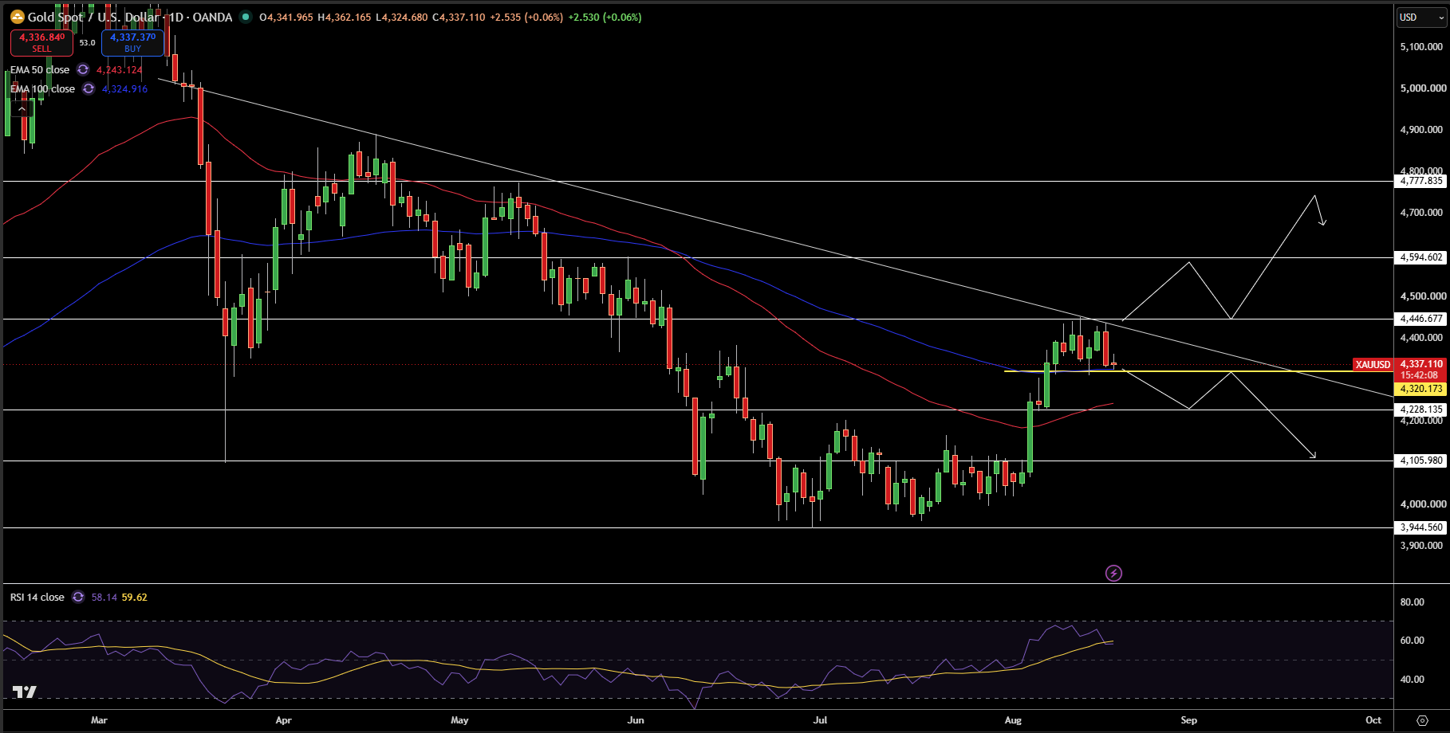1450x733 pixels.
Task: Click the Jul label on the time axis
Action: pyautogui.click(x=820, y=720)
